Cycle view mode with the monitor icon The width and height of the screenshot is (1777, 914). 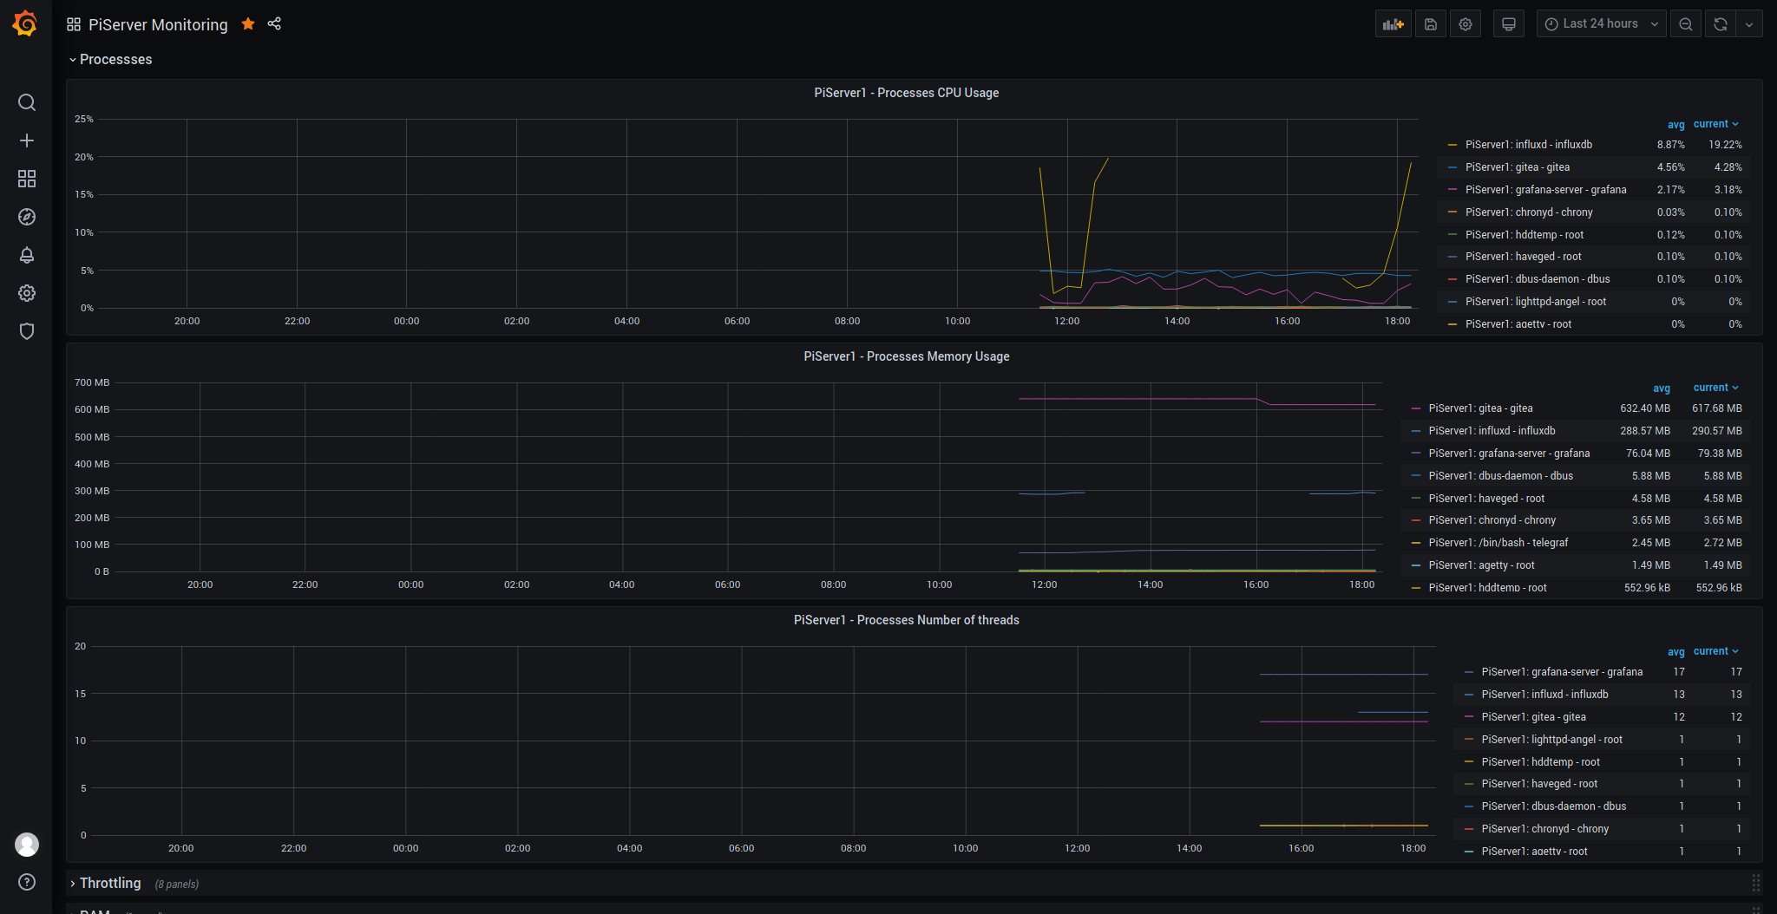[1509, 24]
